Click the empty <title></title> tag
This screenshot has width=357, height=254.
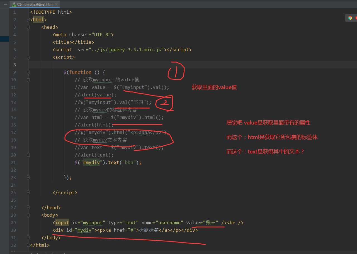(73, 42)
